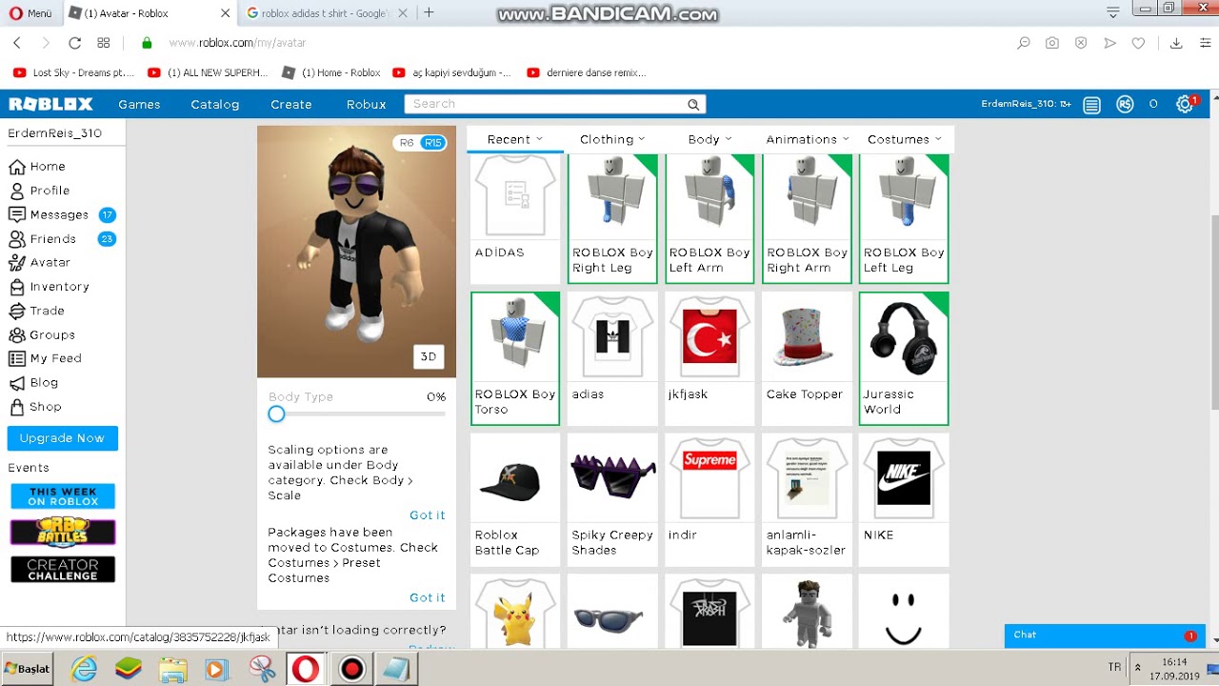The image size is (1219, 686).
Task: Expand the Animations dropdown
Action: 808,139
